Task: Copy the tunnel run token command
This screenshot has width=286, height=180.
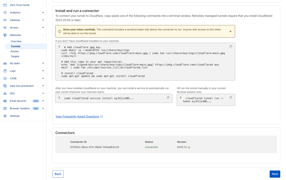Action: click(231, 97)
